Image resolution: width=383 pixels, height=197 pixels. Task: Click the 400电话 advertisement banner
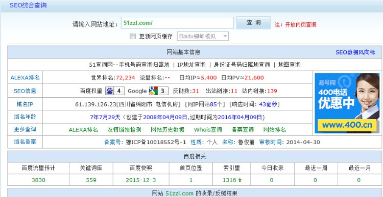347,103
